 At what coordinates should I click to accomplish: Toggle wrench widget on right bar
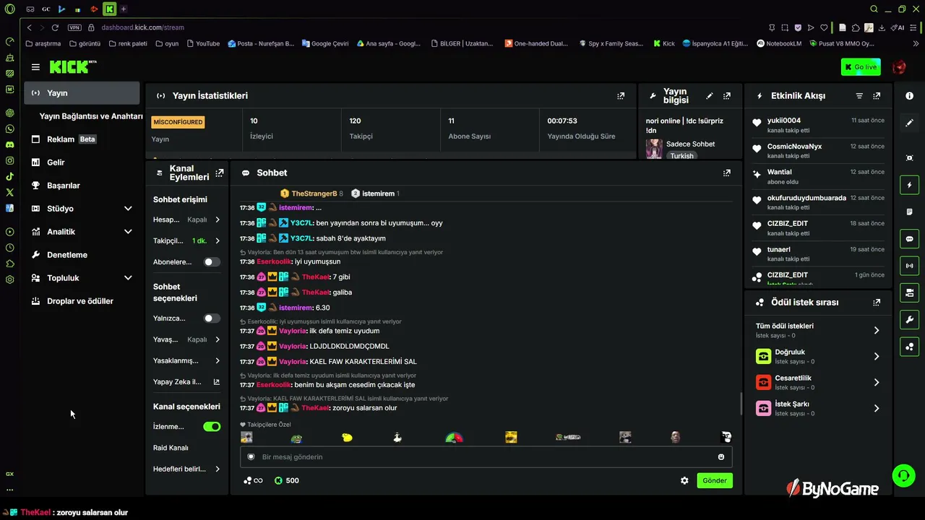tap(909, 320)
